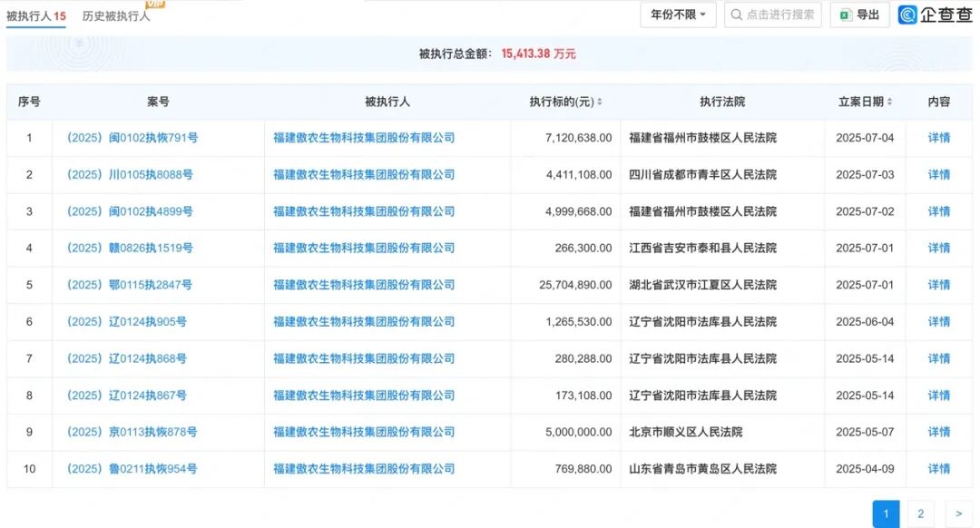980x528 pixels.
Task: Click amount 25,704,890.00
Action: (x=575, y=285)
